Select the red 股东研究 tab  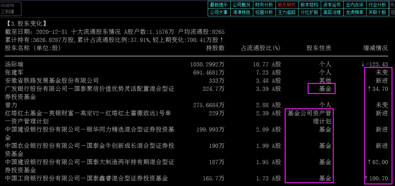click(287, 5)
